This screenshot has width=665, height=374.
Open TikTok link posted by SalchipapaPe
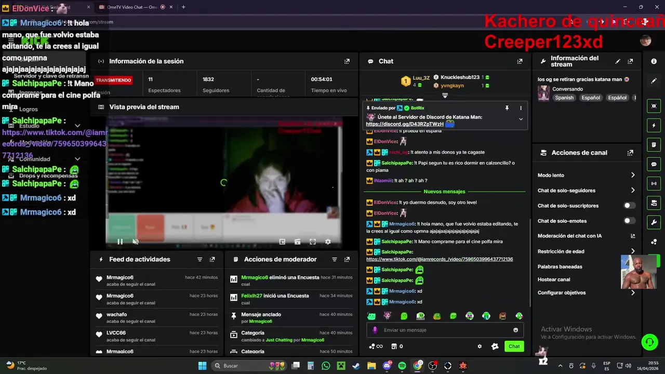(440, 259)
